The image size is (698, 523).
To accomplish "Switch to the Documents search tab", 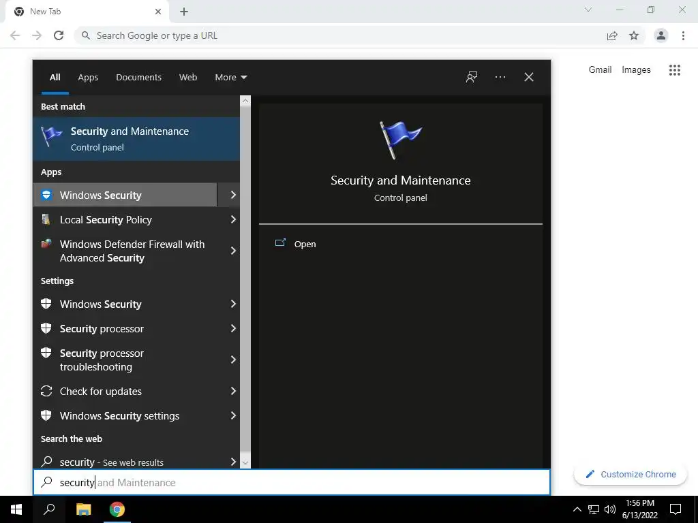I will click(x=138, y=78).
